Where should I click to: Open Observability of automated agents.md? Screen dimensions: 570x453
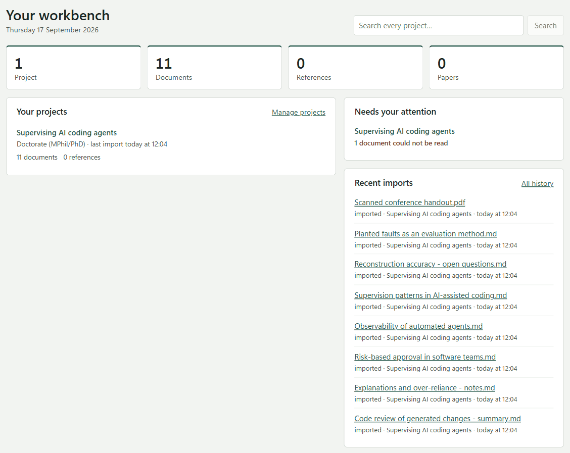pos(418,326)
